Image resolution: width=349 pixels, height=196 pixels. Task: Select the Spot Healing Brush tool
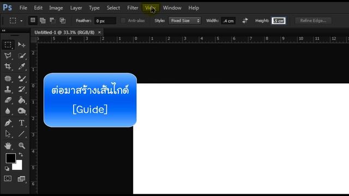point(8,78)
